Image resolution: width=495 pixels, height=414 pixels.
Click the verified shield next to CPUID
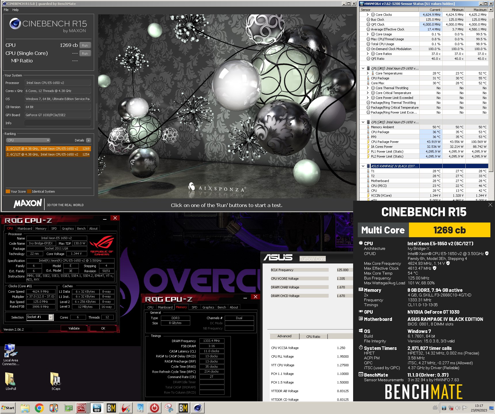coord(487,253)
